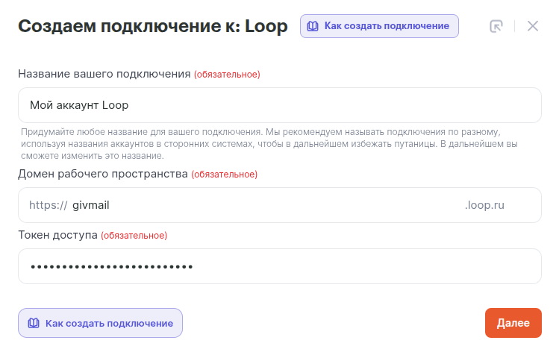This screenshot has width=556, height=355.
Task: Open bottom 'Как создать подключение' help button
Action: click(100, 323)
